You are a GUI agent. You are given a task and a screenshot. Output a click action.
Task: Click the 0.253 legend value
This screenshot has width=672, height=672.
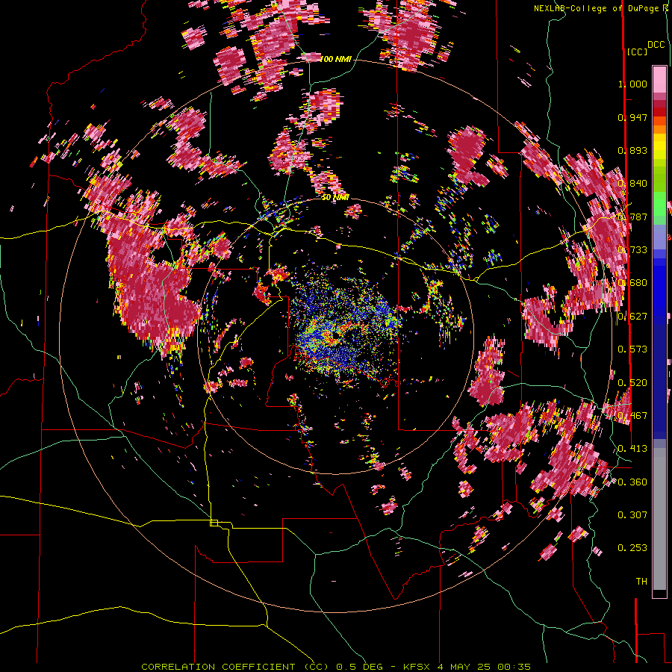coord(632,548)
